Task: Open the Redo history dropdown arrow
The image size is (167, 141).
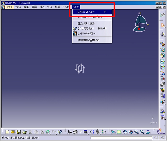Action: [x=56, y=134]
